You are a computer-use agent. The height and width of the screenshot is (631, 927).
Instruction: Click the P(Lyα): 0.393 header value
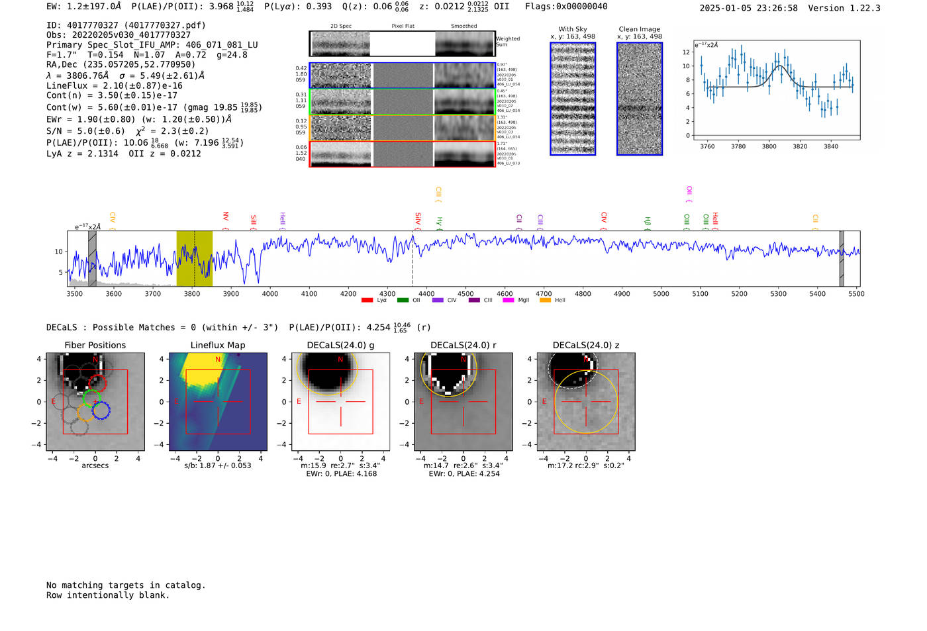[298, 7]
